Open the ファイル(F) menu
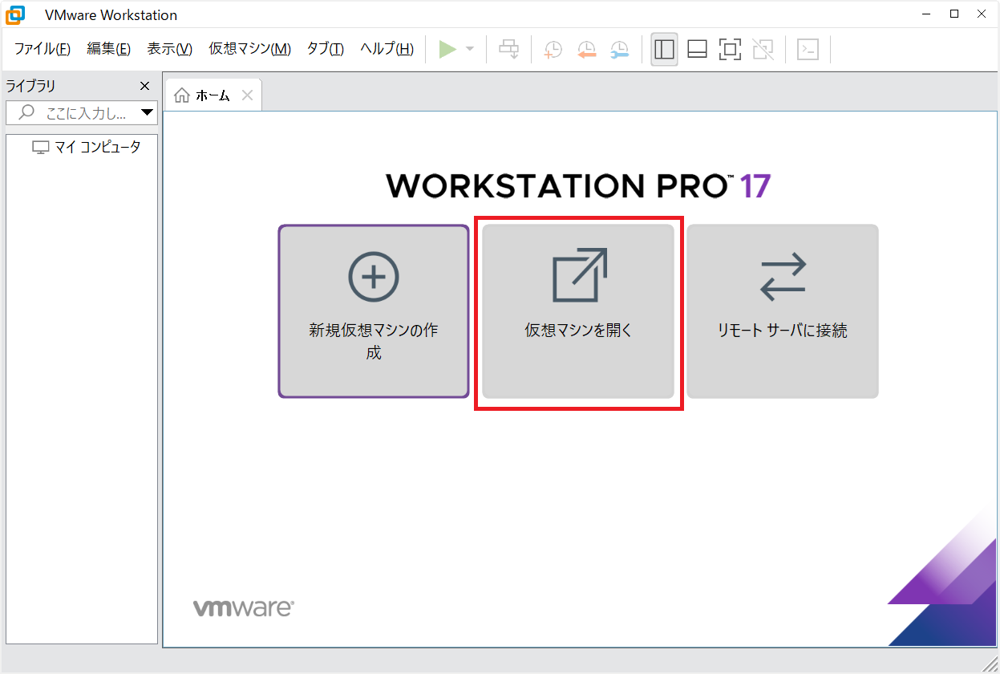Viewport: 1000px width, 674px height. pyautogui.click(x=43, y=49)
